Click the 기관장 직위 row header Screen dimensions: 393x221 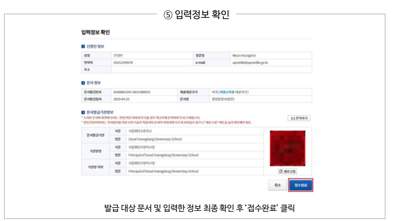coord(95,167)
